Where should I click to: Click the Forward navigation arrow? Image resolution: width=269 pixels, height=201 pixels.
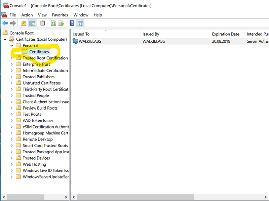click(13, 23)
